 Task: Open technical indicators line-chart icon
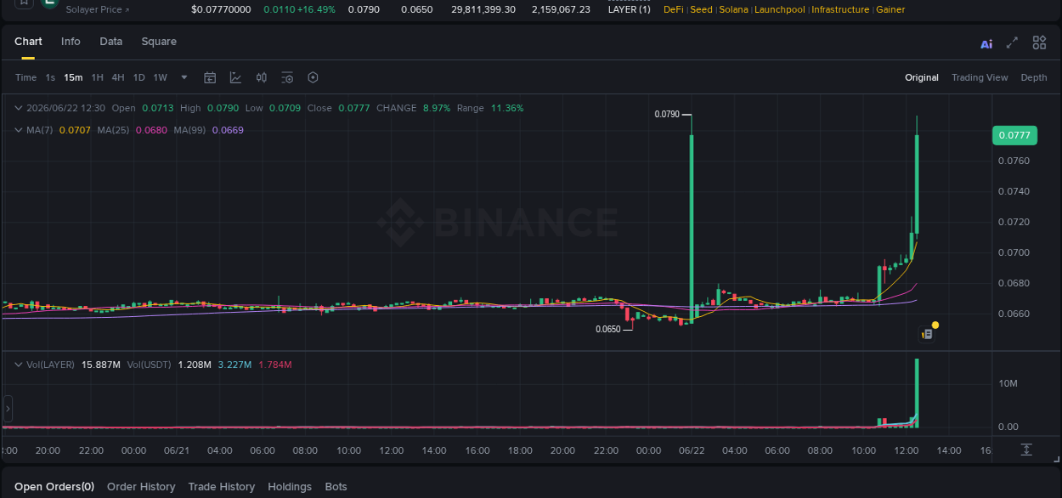point(235,77)
